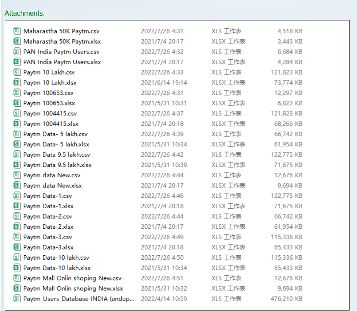This screenshot has height=311, width=357.
Task: Click the Paytm data New.csv icon
Action: point(17,175)
